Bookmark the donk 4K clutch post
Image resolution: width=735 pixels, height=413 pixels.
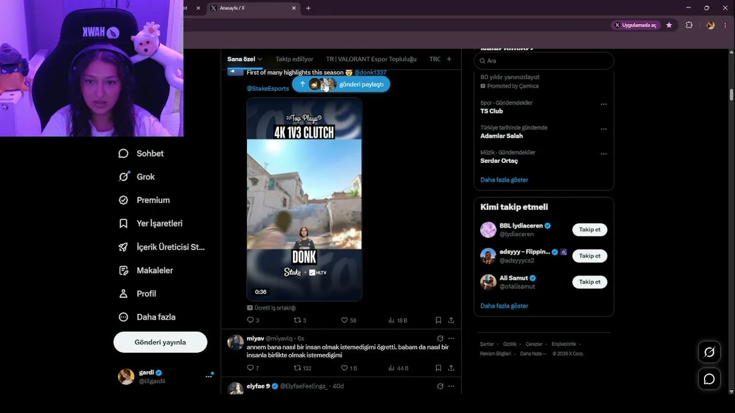tap(438, 320)
